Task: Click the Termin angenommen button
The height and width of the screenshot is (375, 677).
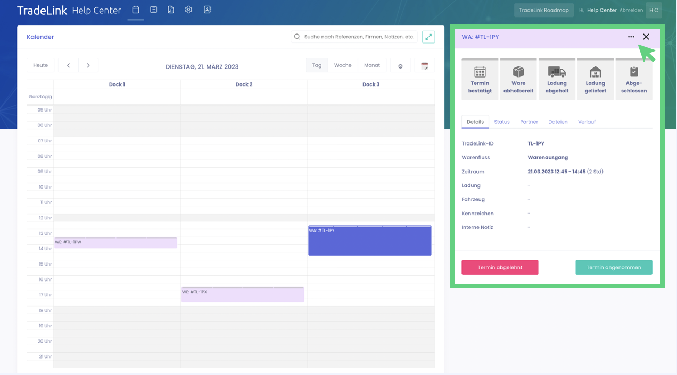Action: [x=613, y=267]
